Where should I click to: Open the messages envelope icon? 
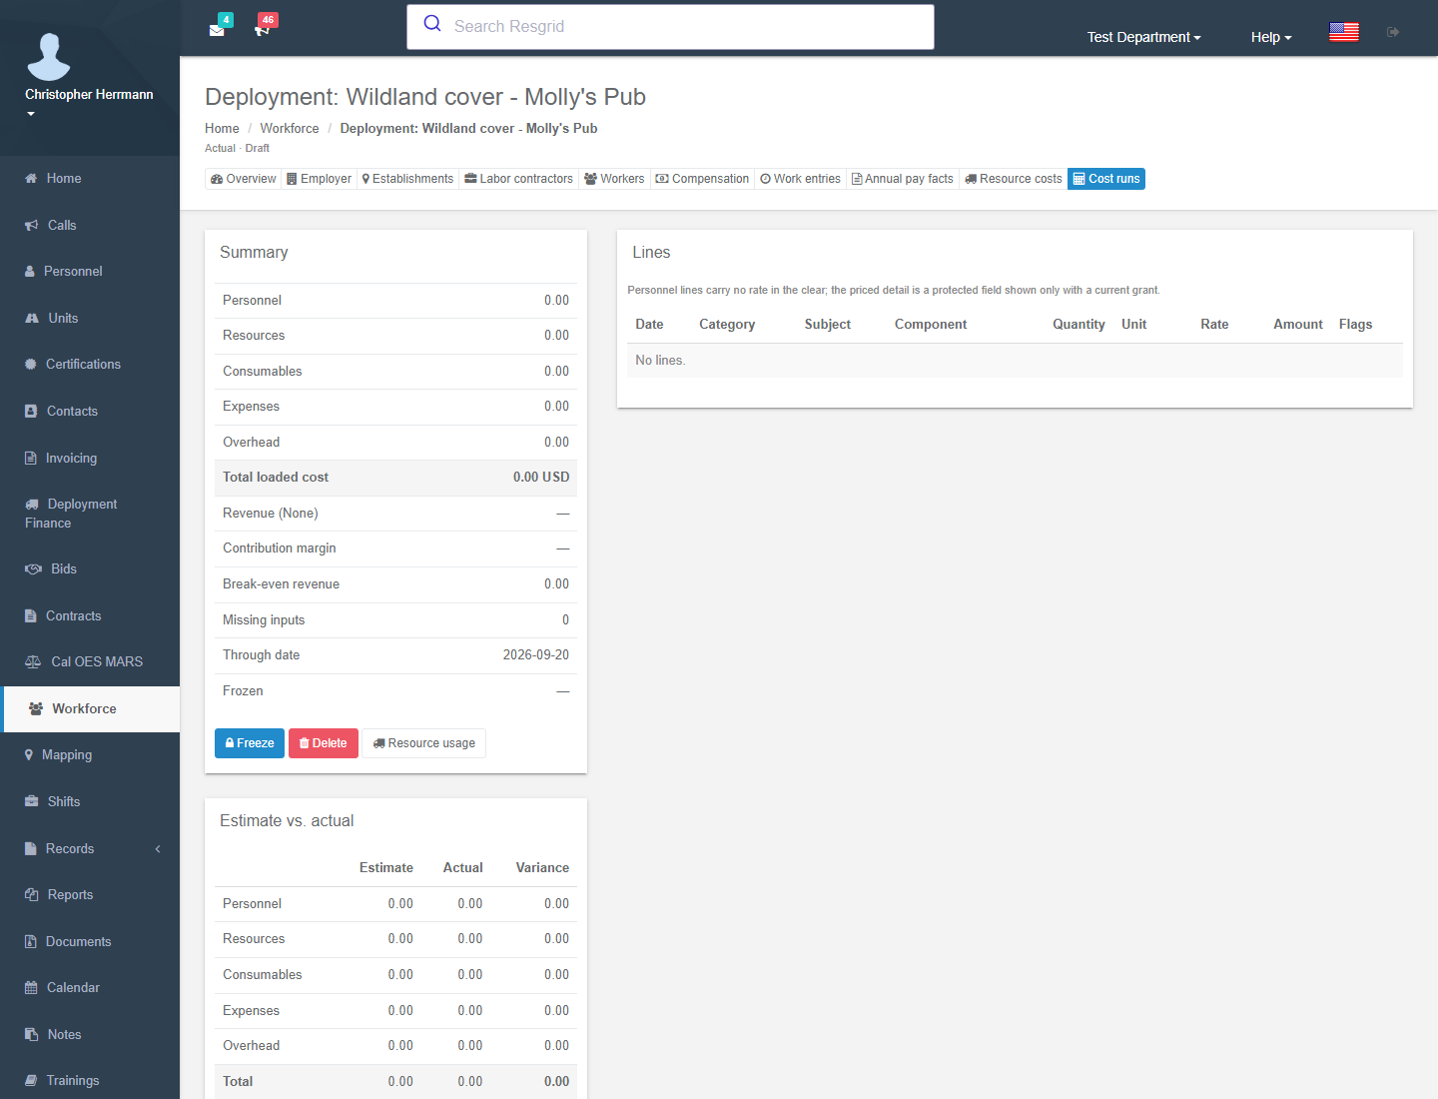(217, 30)
